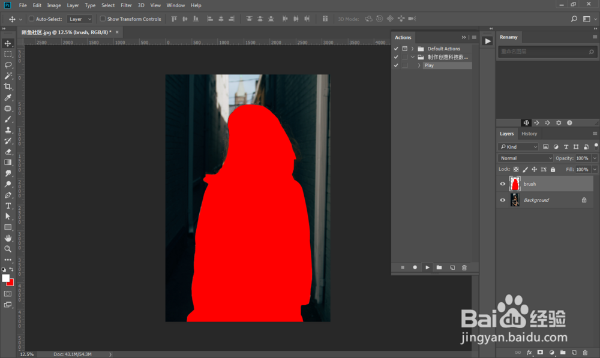The image size is (600, 358).
Task: Delete layer with Layers panel trash icon
Action: 585,352
